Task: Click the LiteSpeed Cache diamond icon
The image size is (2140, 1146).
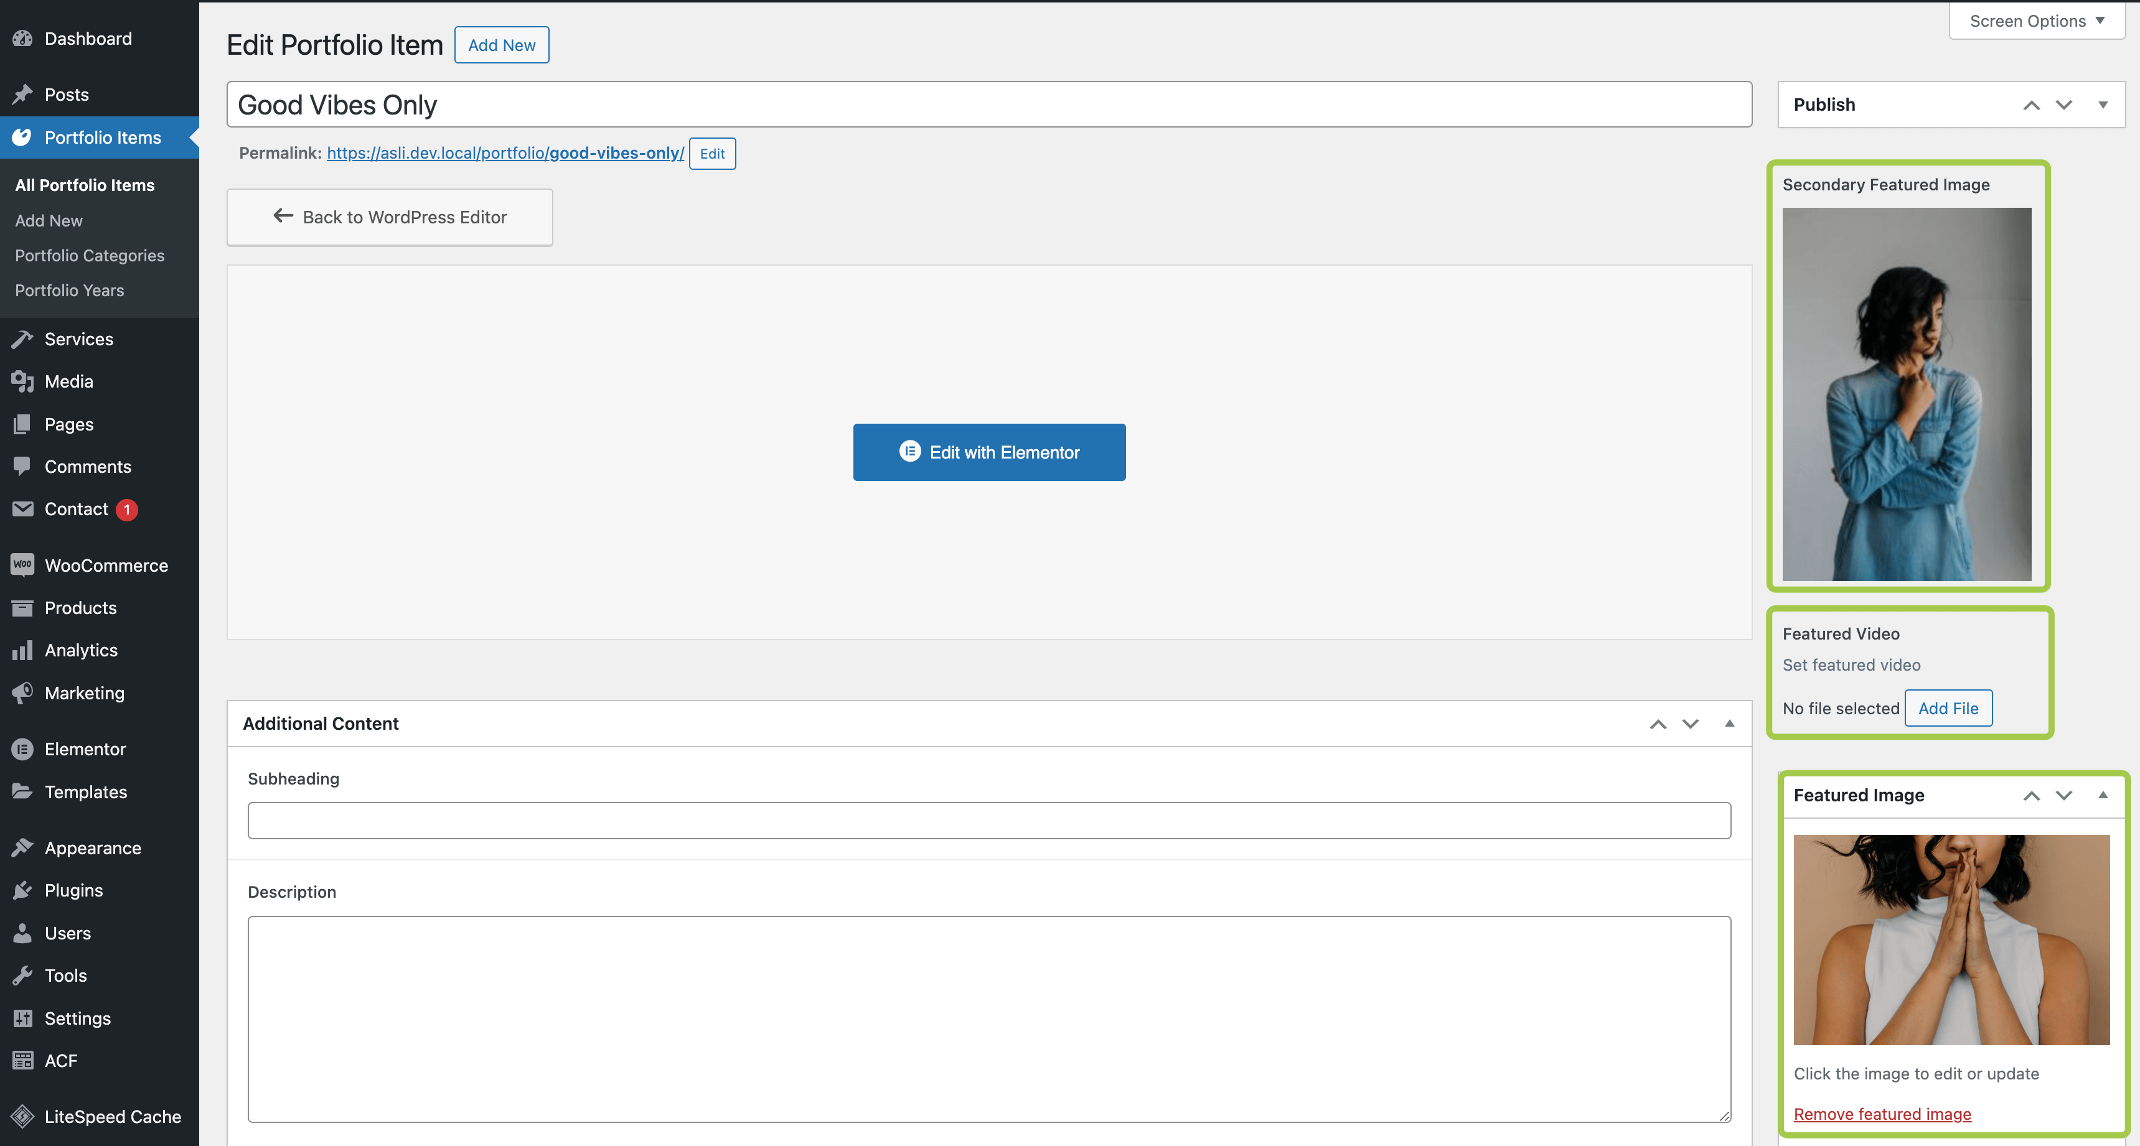Action: coord(22,1117)
